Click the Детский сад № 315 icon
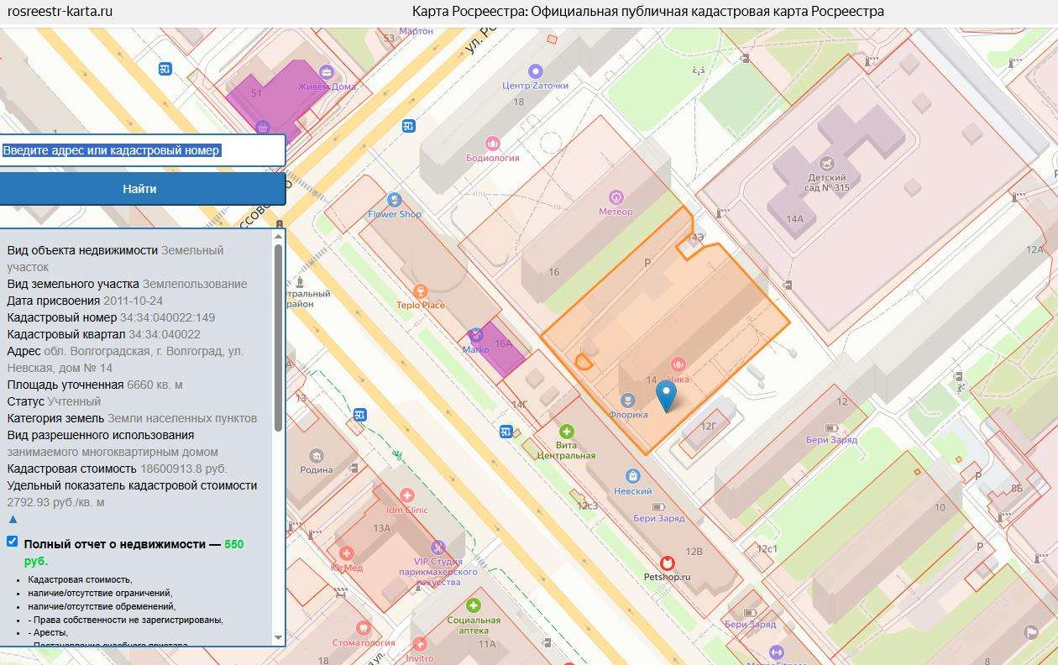Image resolution: width=1058 pixels, height=665 pixels. [829, 163]
